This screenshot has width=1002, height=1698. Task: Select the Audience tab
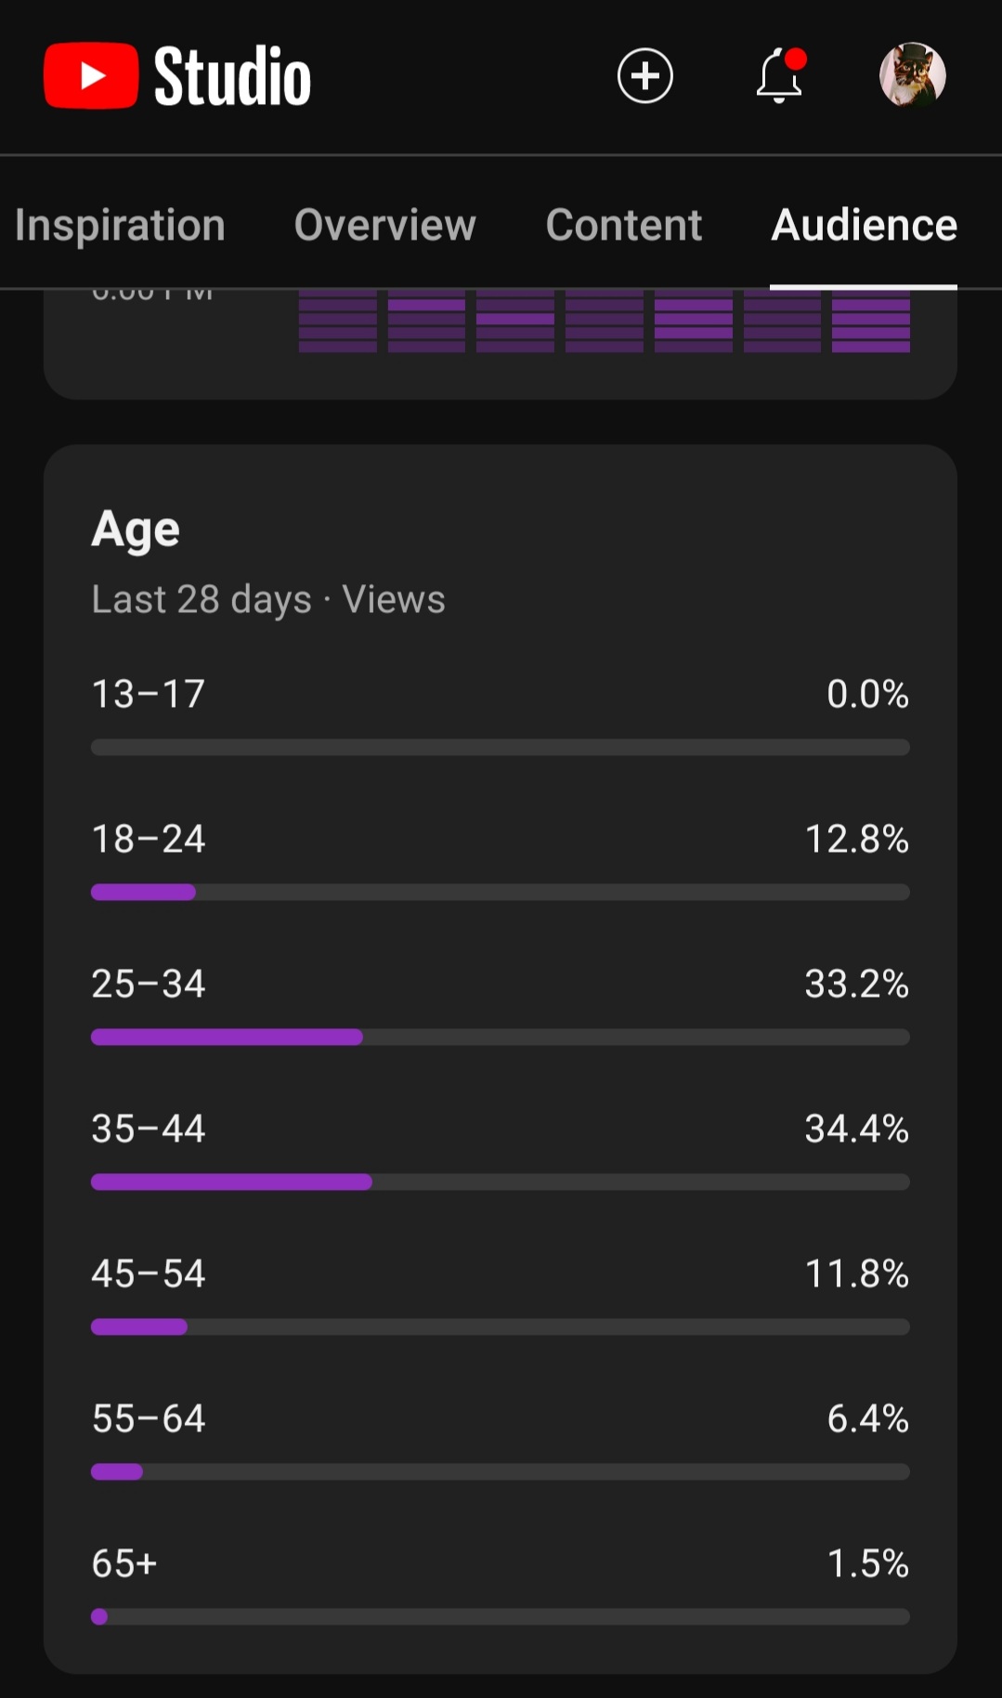tap(864, 225)
